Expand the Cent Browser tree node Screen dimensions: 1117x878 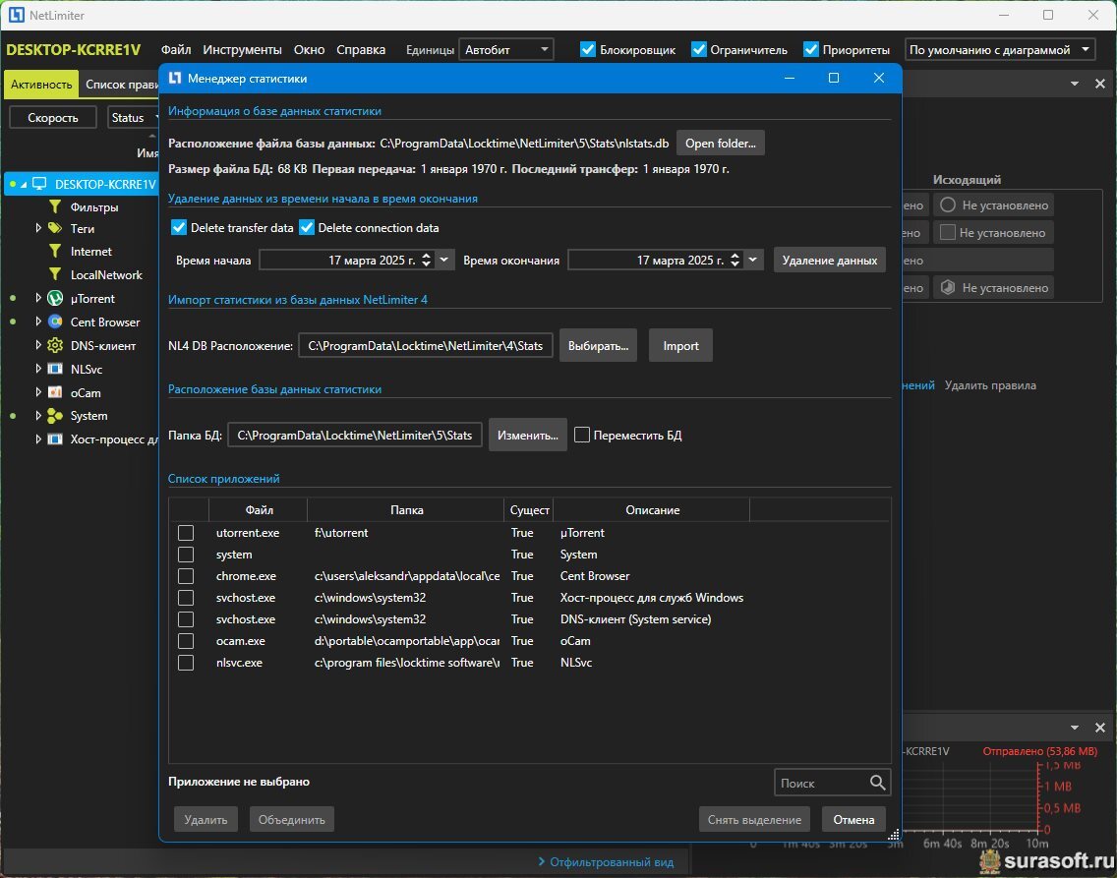(x=37, y=322)
